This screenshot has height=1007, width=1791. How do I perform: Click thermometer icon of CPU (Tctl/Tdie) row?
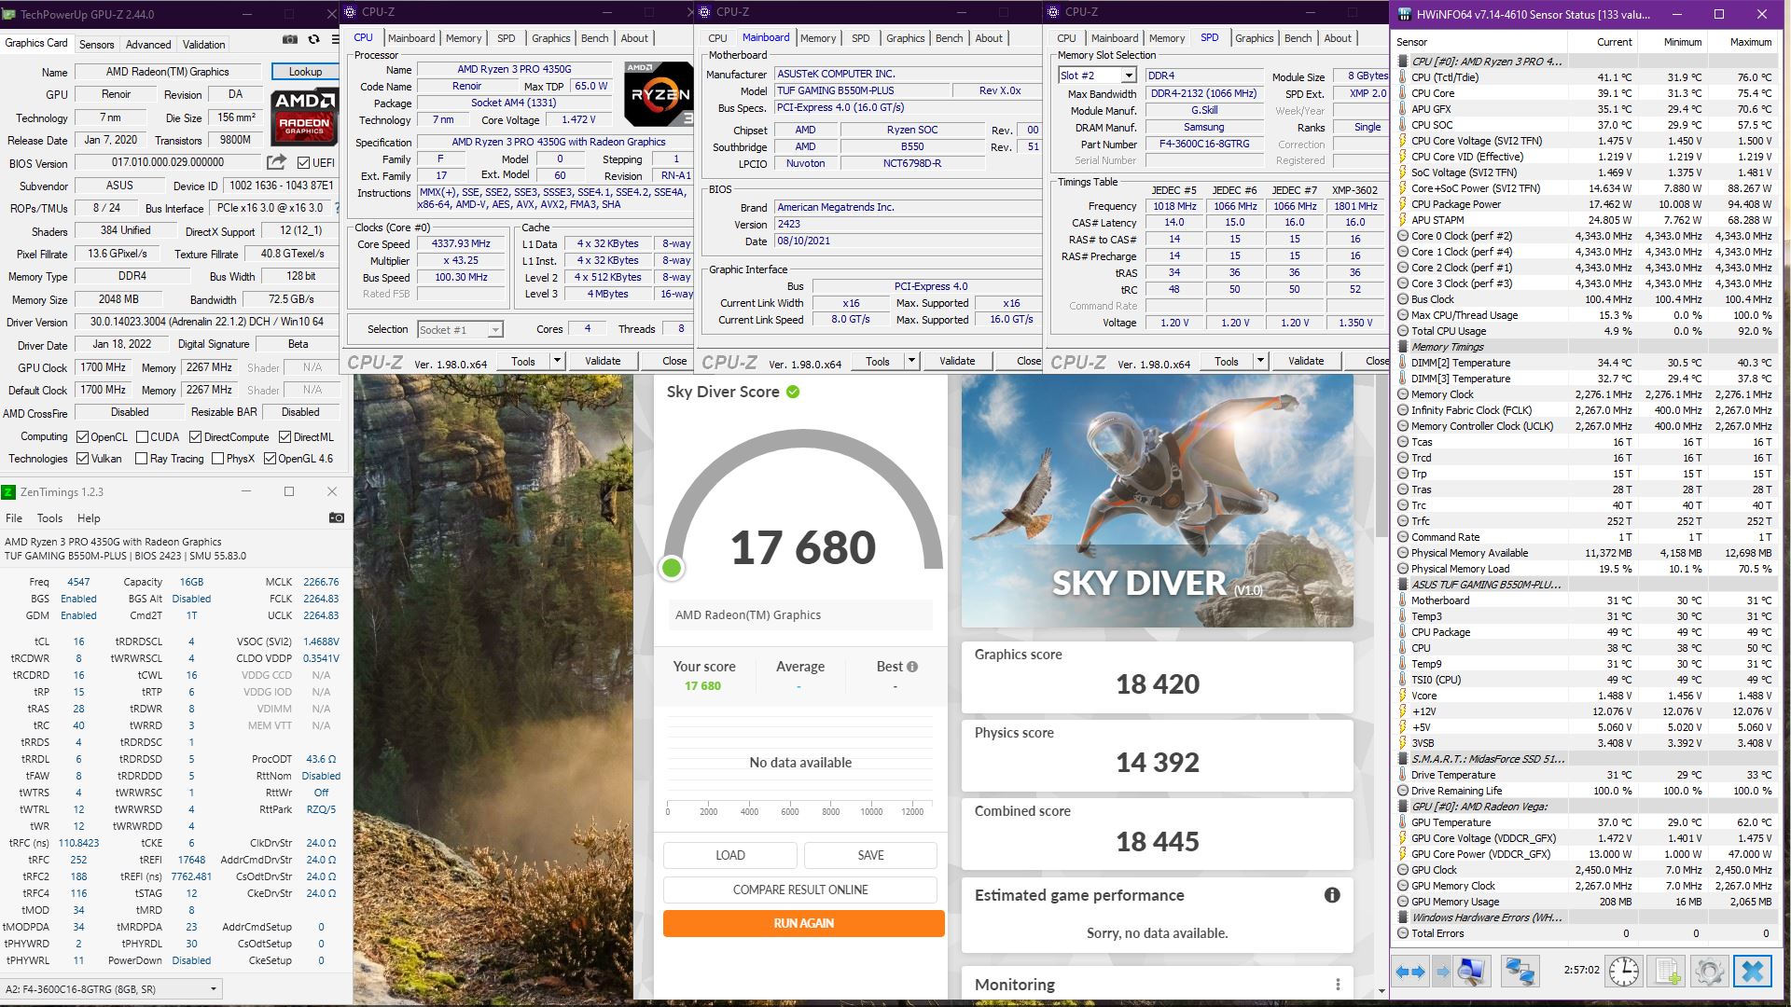click(1402, 77)
